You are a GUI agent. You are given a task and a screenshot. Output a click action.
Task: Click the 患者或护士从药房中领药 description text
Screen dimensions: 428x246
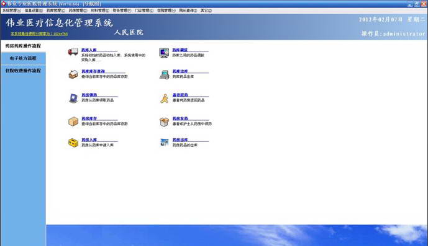click(x=192, y=124)
